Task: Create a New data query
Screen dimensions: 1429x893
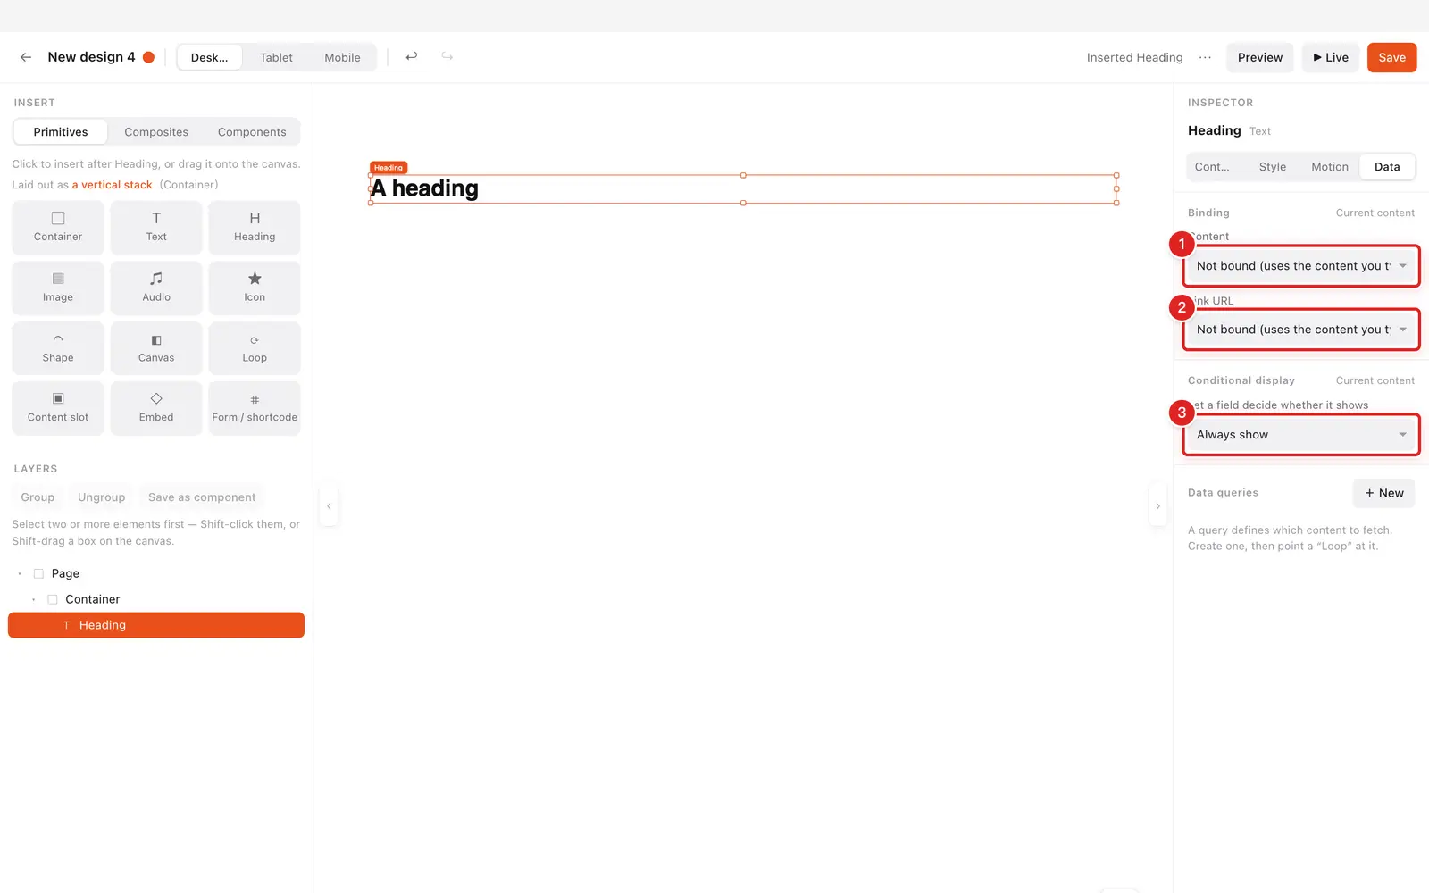Action: pos(1383,493)
